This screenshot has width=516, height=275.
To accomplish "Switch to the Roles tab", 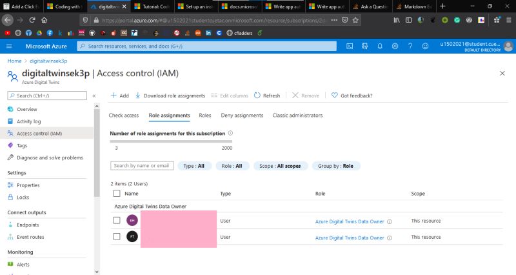I will tap(205, 116).
